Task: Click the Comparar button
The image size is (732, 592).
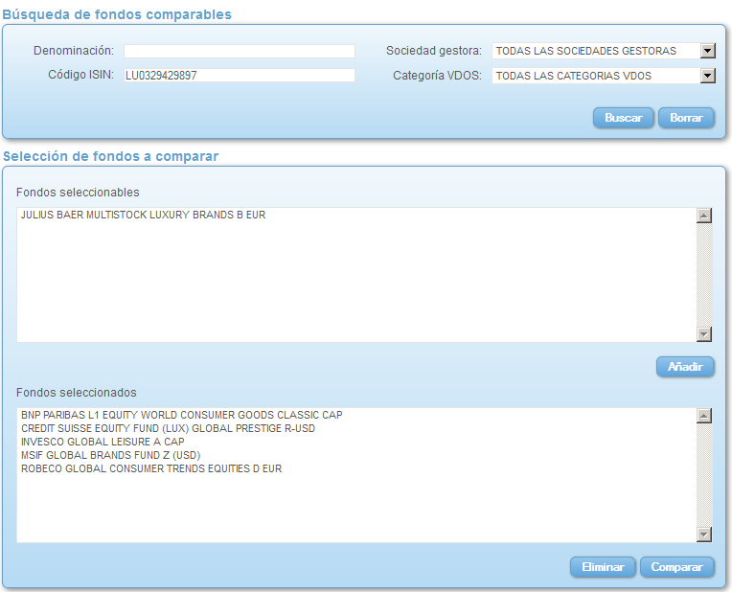Action: (x=677, y=567)
